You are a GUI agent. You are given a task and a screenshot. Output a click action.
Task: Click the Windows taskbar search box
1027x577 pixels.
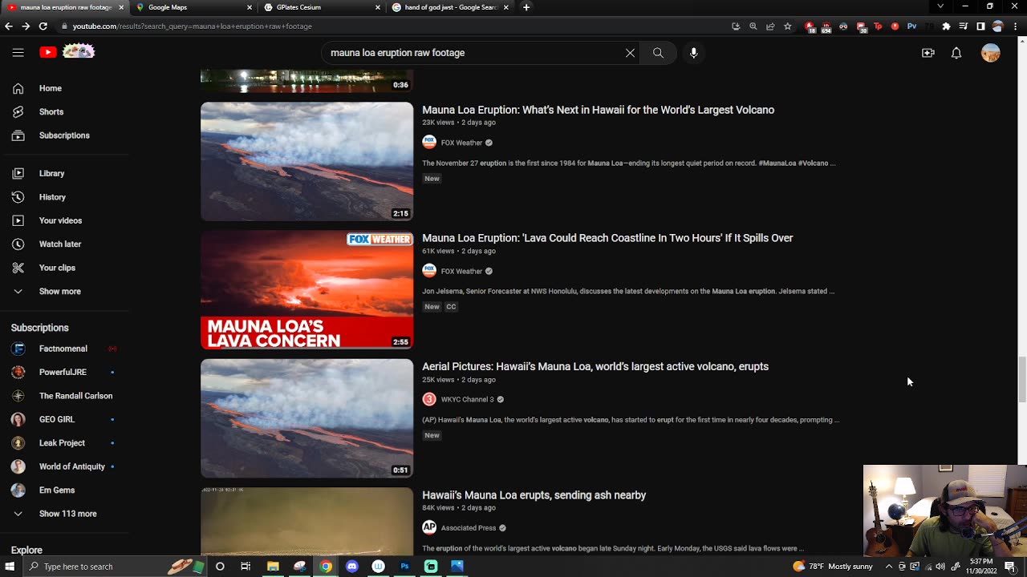[x=116, y=567]
